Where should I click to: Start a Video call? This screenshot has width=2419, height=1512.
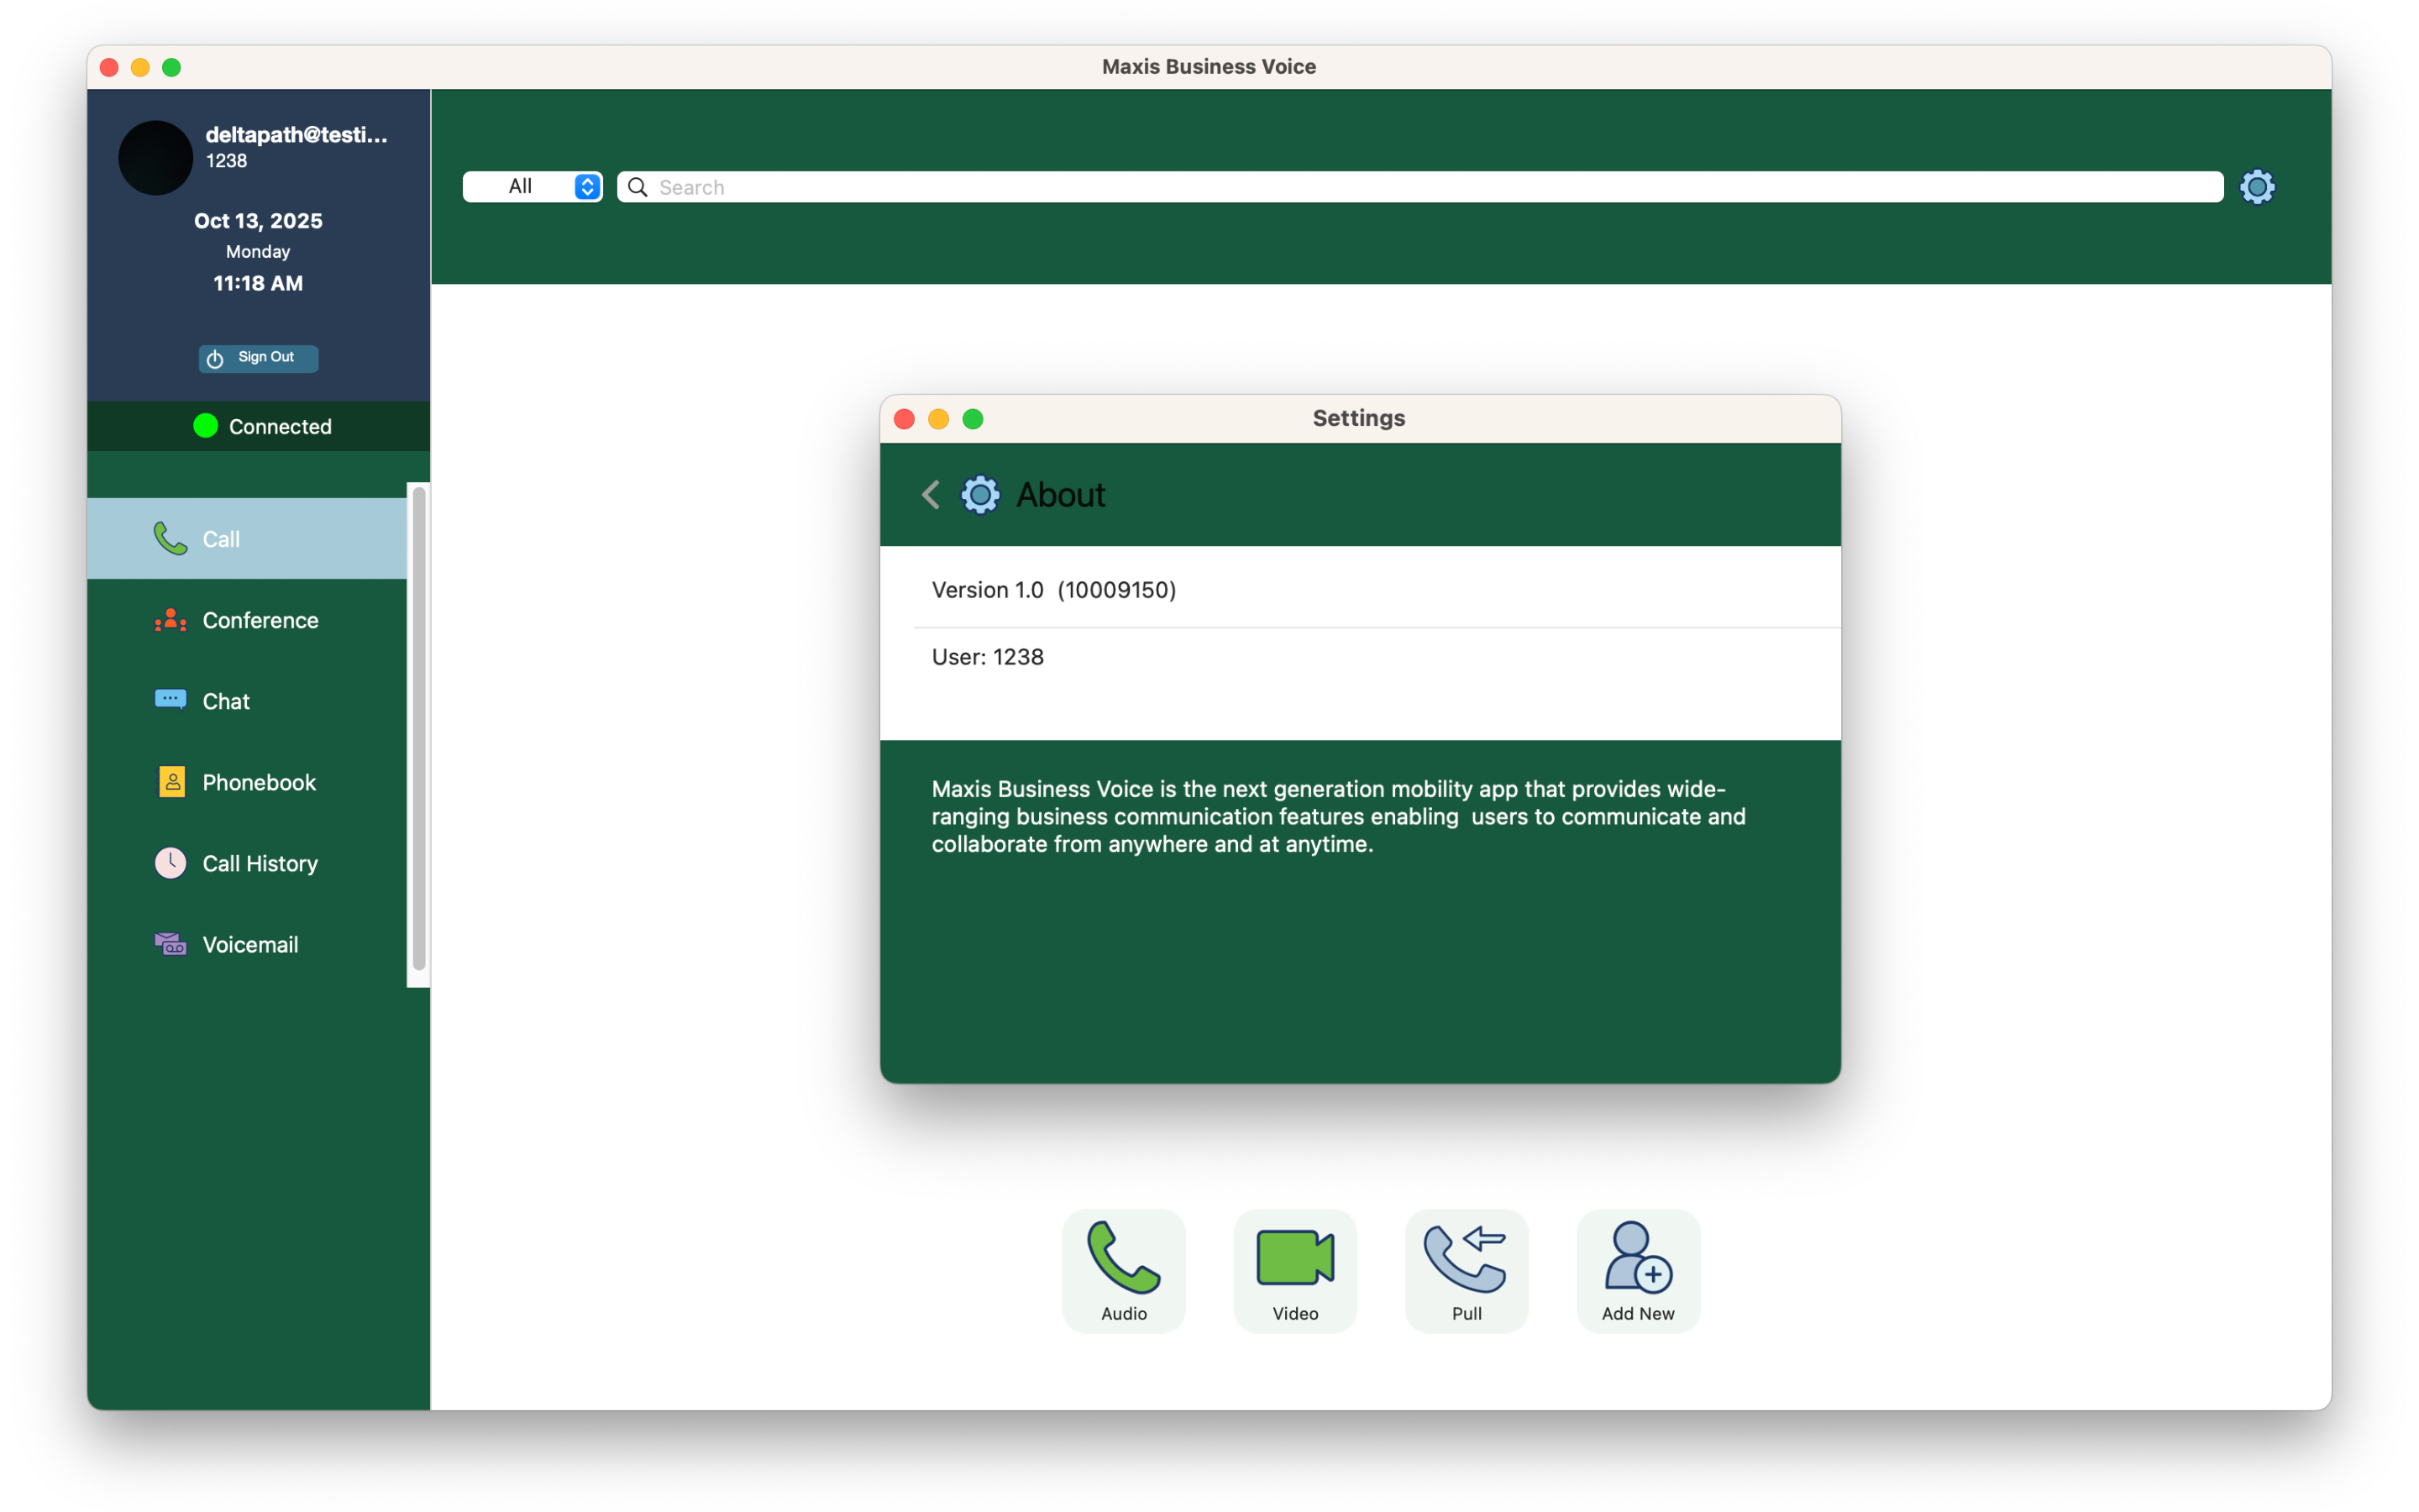click(x=1295, y=1271)
